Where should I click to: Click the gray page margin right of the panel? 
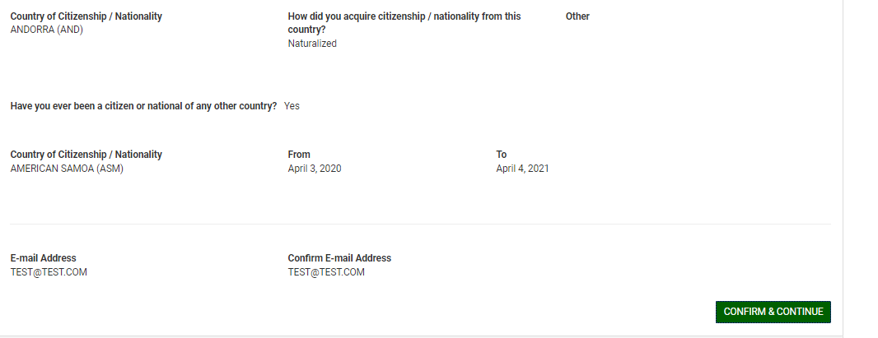pyautogui.click(x=861, y=164)
